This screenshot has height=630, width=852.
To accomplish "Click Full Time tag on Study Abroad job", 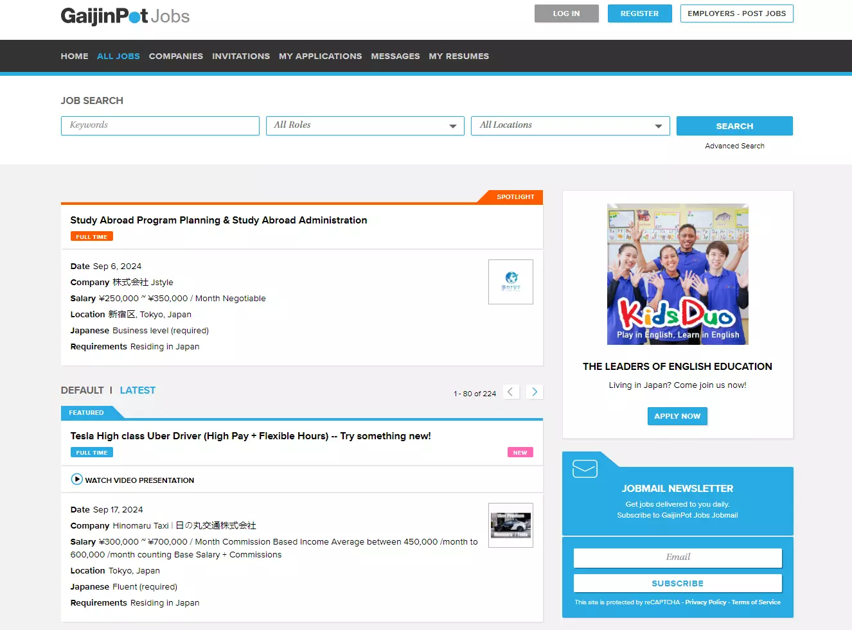I will click(92, 237).
